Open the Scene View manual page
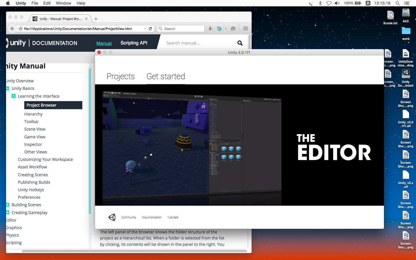The image size is (416, 260). [35, 129]
